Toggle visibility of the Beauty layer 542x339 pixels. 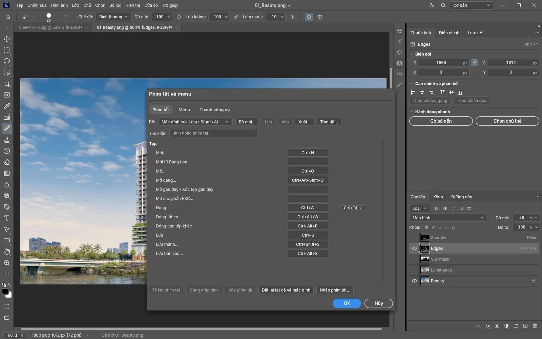pyautogui.click(x=414, y=281)
